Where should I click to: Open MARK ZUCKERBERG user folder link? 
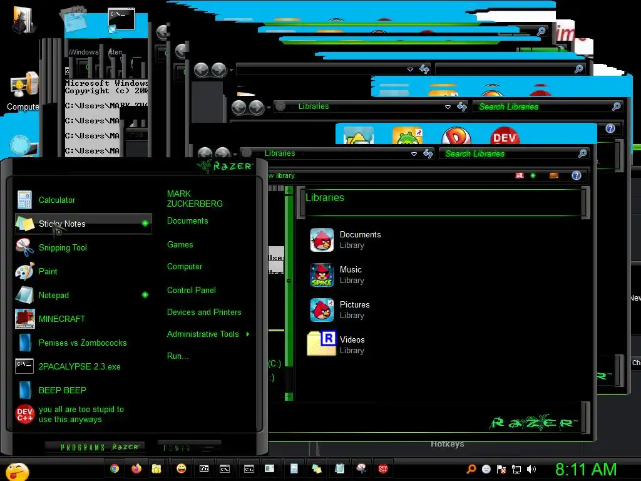pyautogui.click(x=195, y=199)
